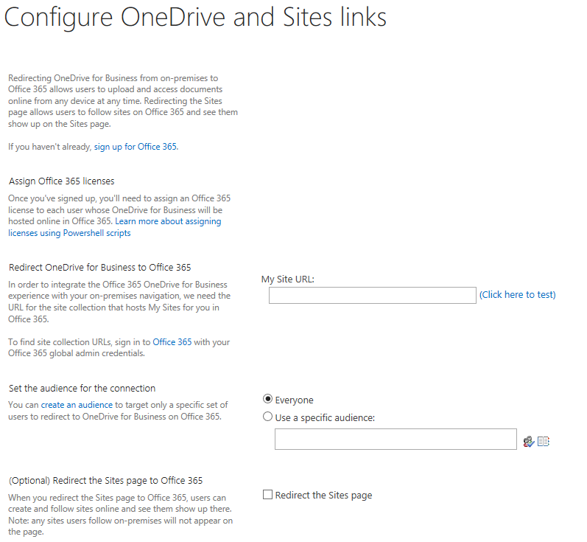
Task: Click the My Site URL field label
Action: [x=288, y=279]
